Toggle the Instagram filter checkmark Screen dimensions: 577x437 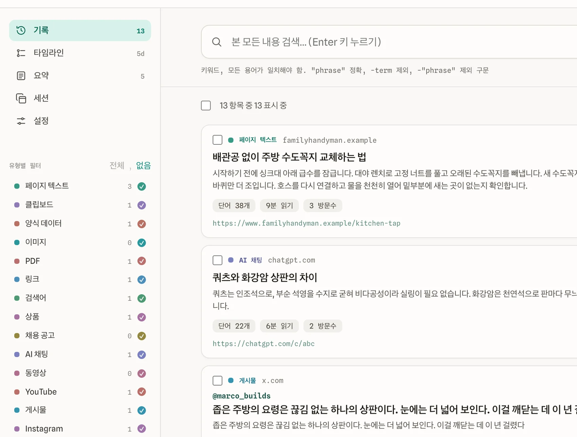142,429
